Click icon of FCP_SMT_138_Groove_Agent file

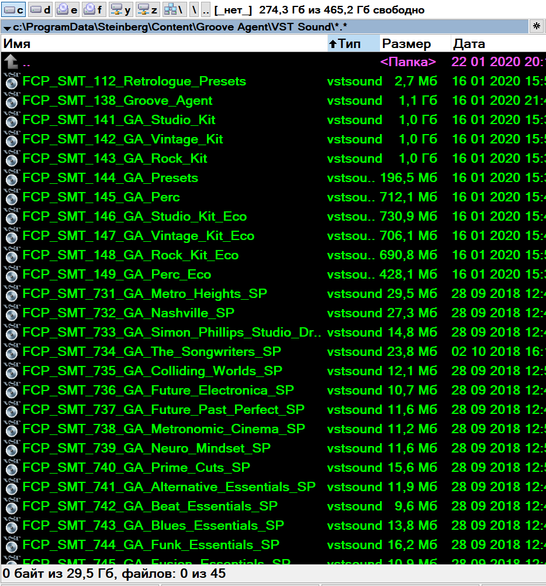click(x=11, y=101)
